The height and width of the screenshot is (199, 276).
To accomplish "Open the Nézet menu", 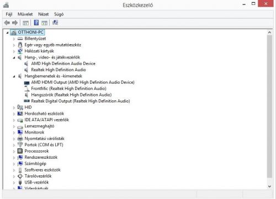I will (x=44, y=14).
